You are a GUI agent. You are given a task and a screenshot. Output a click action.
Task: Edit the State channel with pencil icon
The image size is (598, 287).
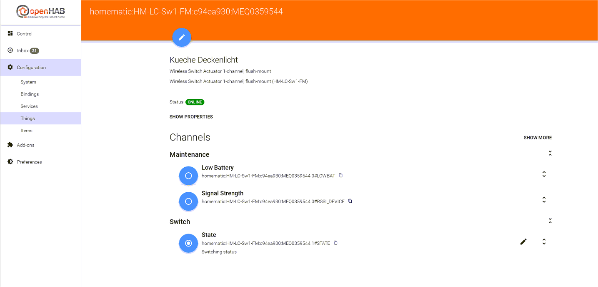coord(523,242)
